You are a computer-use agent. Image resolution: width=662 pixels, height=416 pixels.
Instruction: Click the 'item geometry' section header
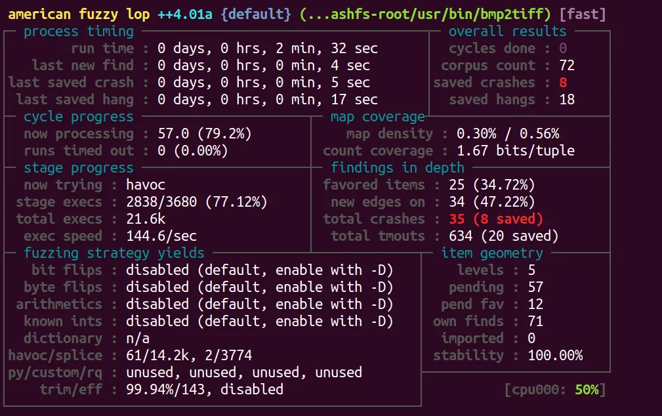click(x=492, y=253)
